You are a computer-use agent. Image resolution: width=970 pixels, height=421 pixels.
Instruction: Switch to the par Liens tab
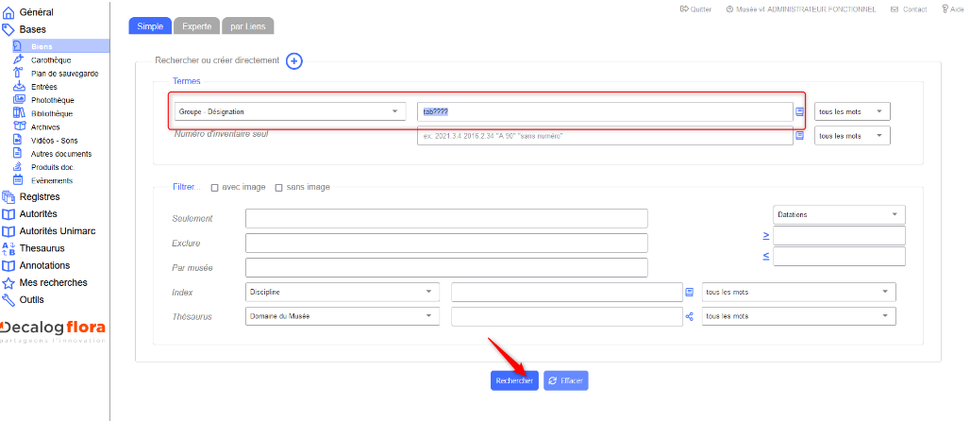(x=249, y=26)
